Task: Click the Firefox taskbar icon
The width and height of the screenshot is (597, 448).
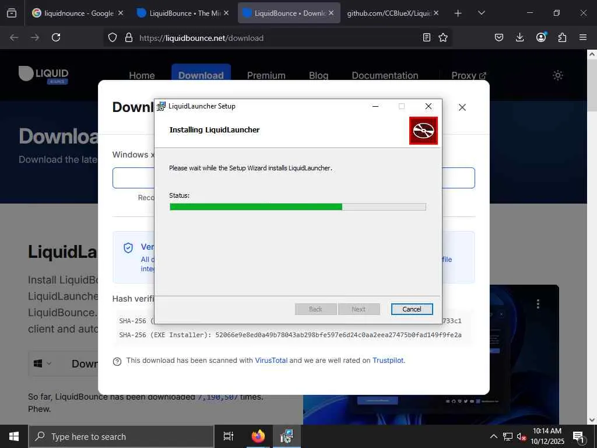Action: coord(258,436)
